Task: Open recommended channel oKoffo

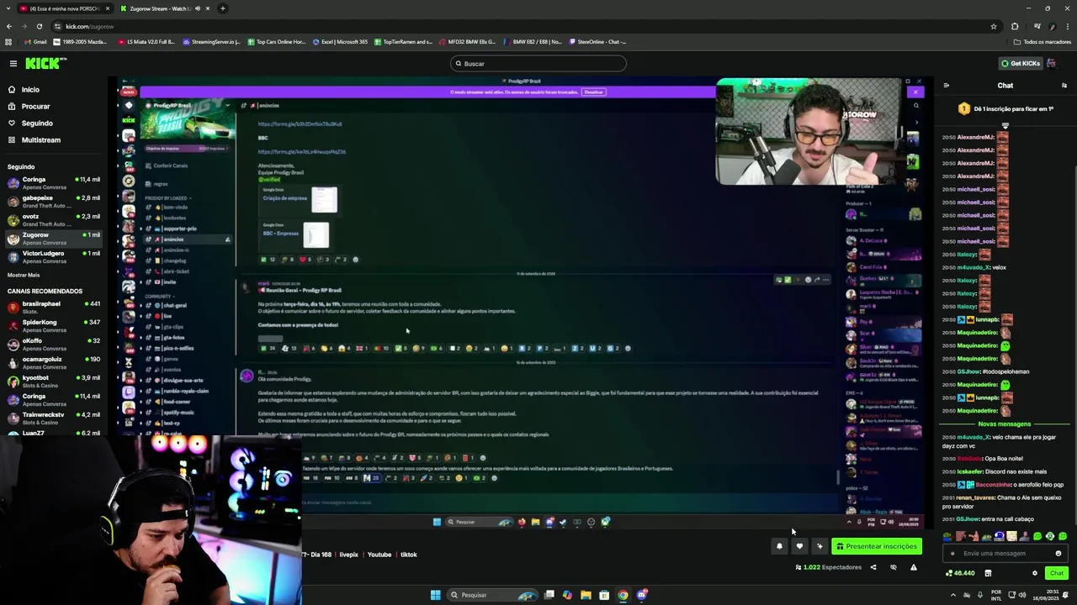Action: (52, 344)
